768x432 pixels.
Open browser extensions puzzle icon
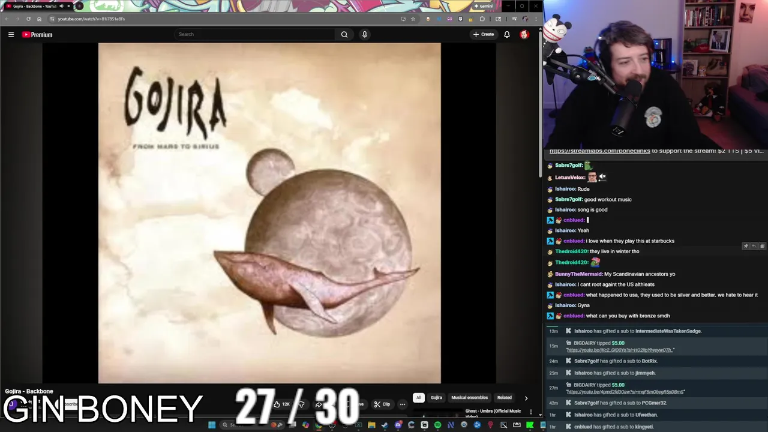point(482,19)
